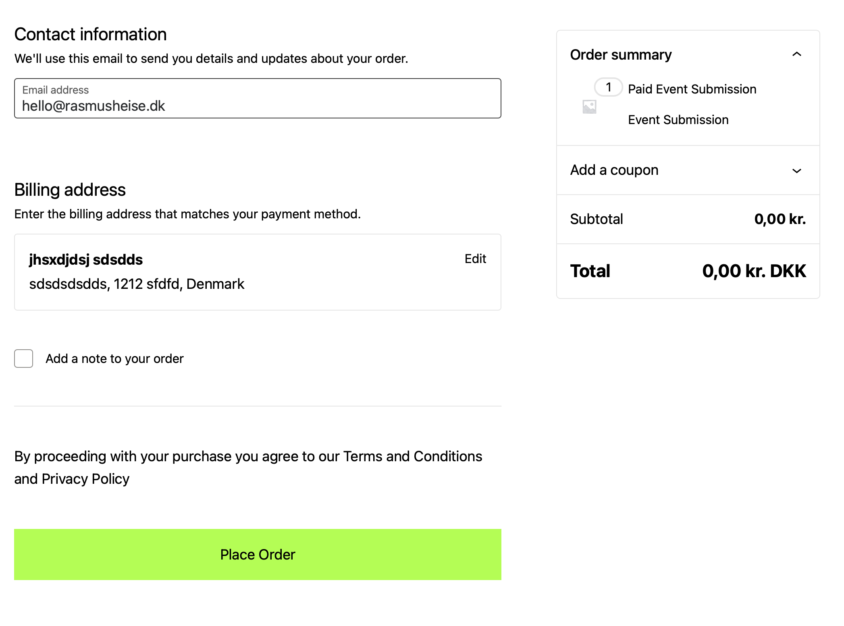Click the product image placeholder icon
Image resolution: width=844 pixels, height=626 pixels.
pos(589,107)
